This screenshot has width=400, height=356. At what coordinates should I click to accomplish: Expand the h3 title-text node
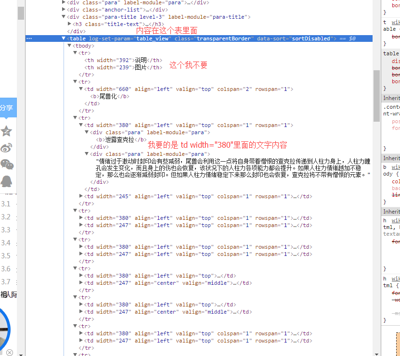(70, 24)
